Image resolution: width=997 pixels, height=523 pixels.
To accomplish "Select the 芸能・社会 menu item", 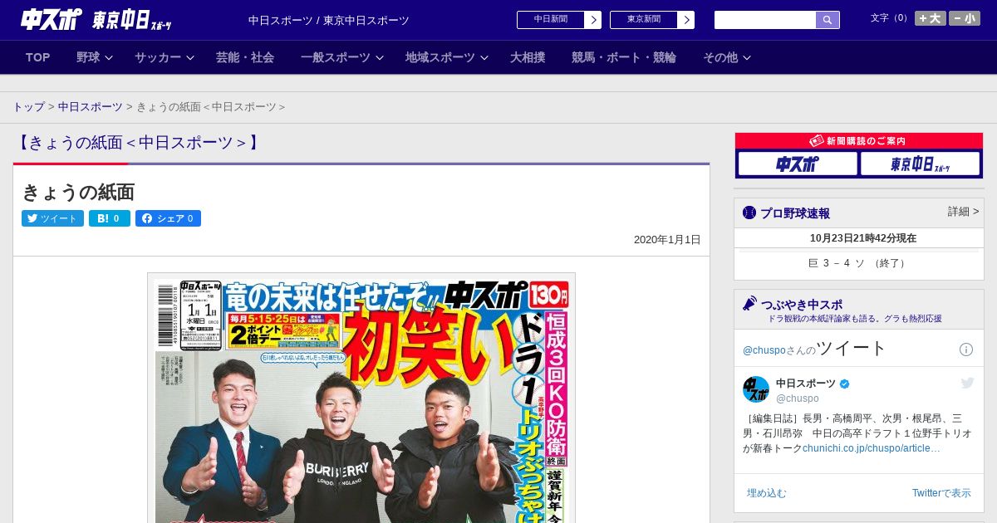I will click(245, 57).
